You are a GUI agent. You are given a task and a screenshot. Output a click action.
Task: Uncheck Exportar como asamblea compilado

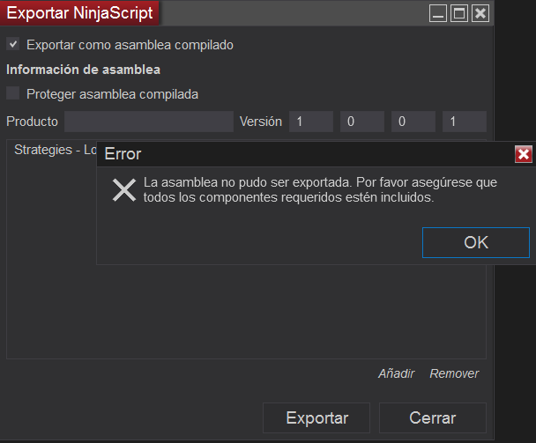click(x=13, y=44)
